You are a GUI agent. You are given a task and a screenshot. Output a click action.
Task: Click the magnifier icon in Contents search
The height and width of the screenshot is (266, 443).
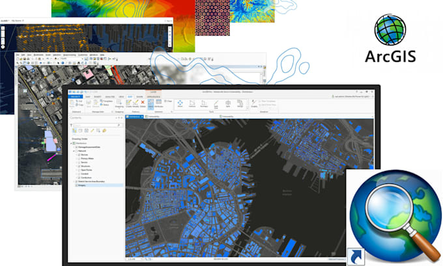[119, 125]
